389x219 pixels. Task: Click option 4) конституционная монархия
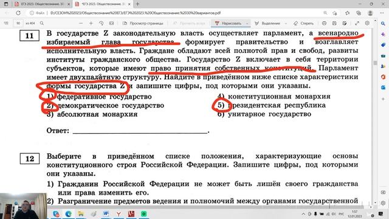click(x=274, y=96)
